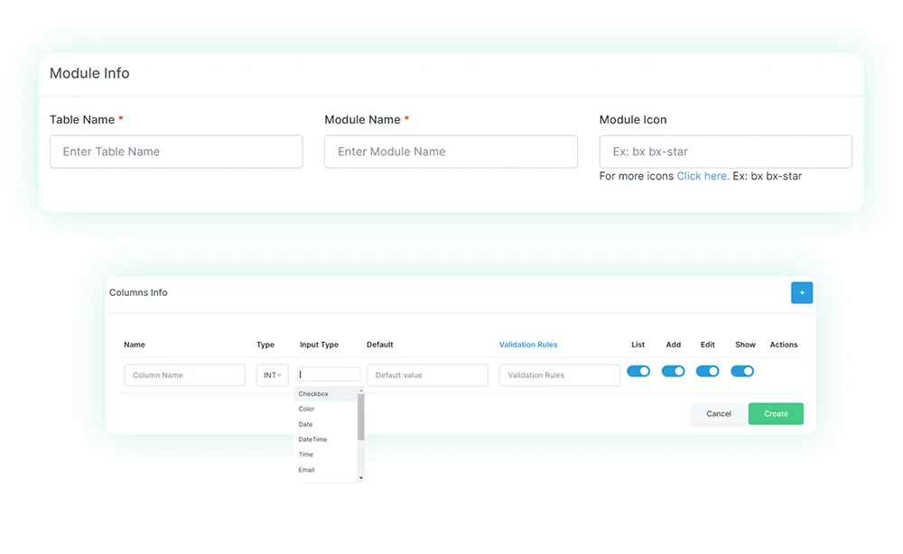Click the Validation Rules column header
The height and width of the screenshot is (554, 903).
click(528, 344)
